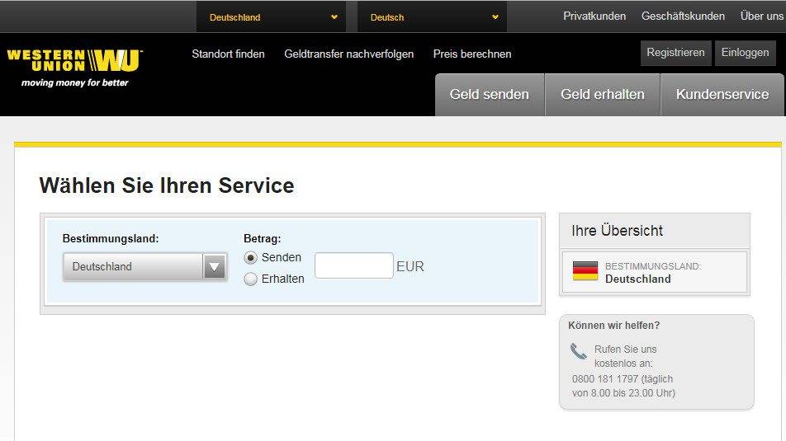Open the Preis berechnen link
The height and width of the screenshot is (441, 786).
pos(472,54)
